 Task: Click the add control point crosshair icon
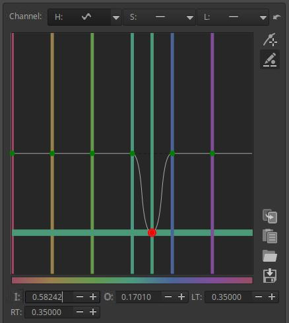click(270, 40)
